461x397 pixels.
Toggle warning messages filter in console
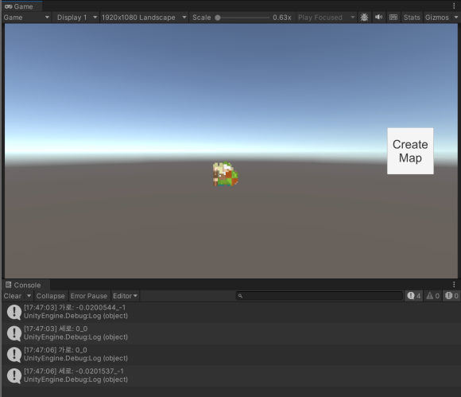point(432,296)
